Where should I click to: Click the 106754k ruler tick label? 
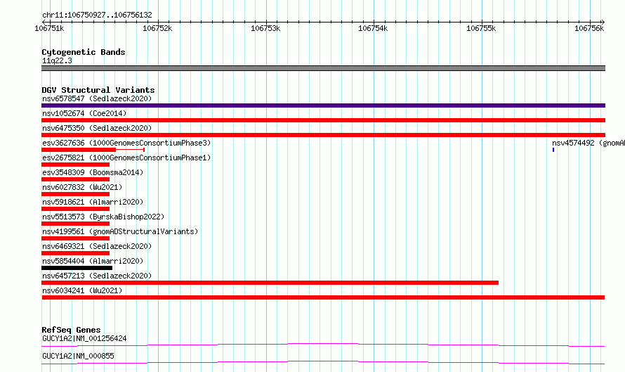(x=373, y=28)
